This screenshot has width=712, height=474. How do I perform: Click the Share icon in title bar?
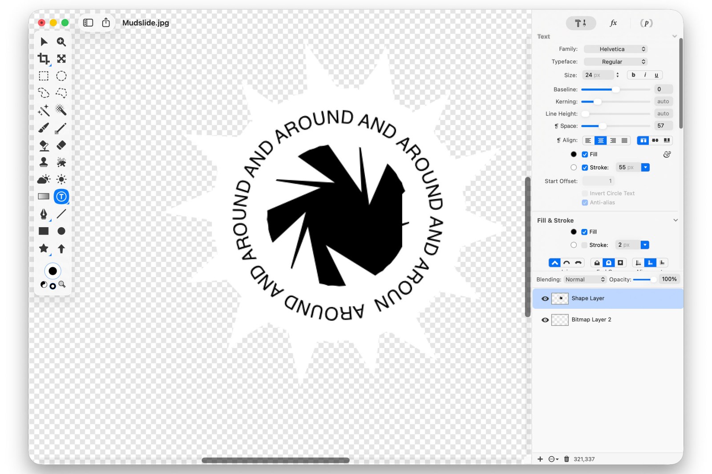[x=106, y=23]
